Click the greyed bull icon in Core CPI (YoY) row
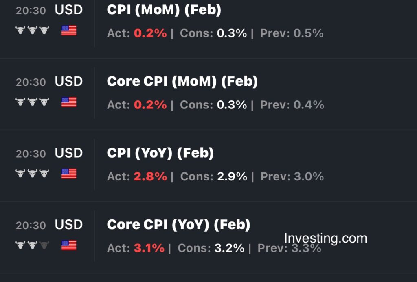This screenshot has height=282, width=417. [x=44, y=245]
